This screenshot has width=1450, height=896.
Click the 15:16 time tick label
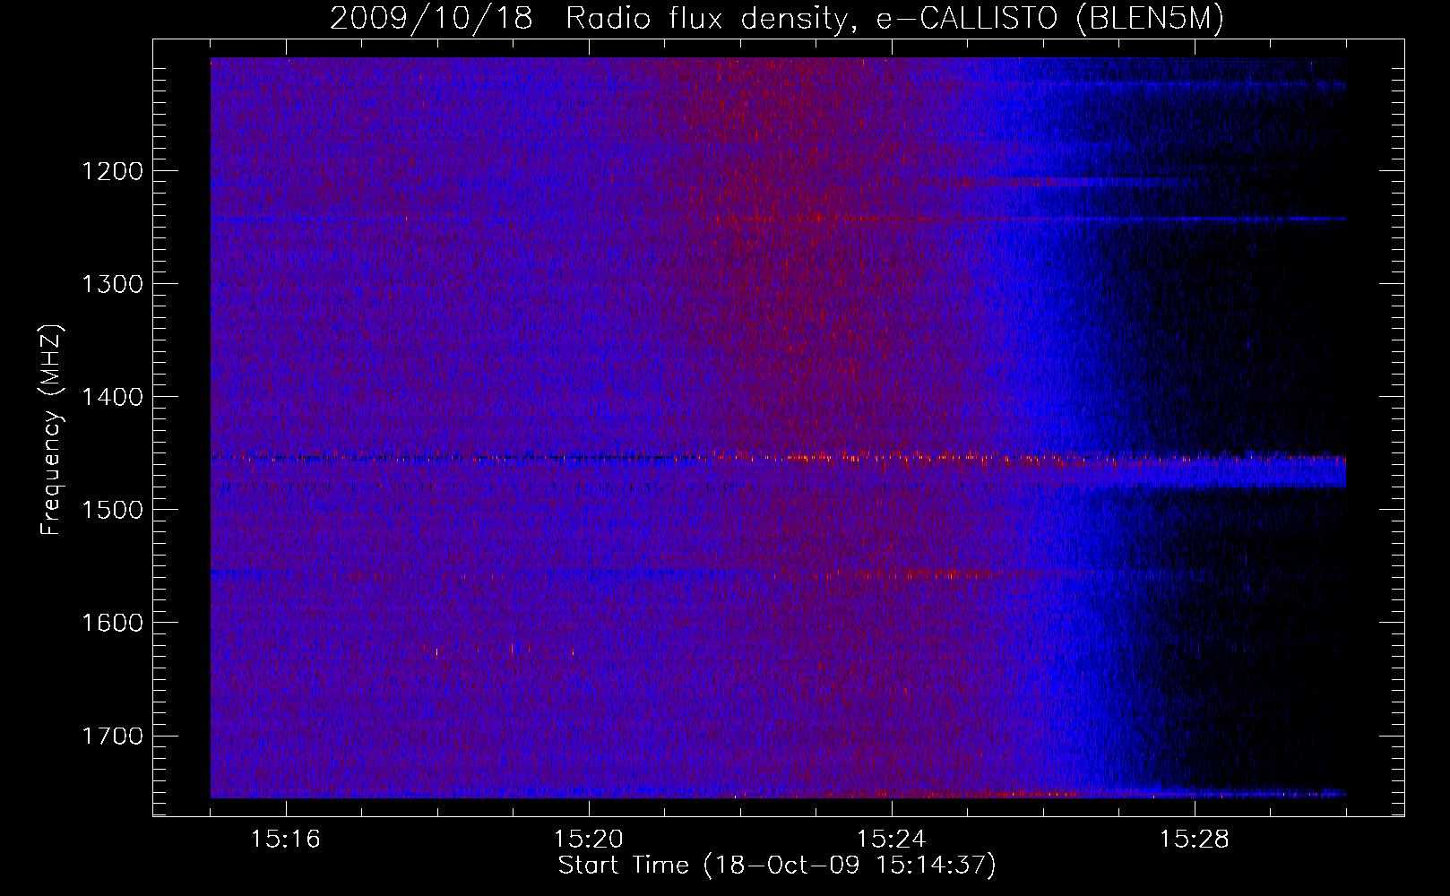point(286,839)
